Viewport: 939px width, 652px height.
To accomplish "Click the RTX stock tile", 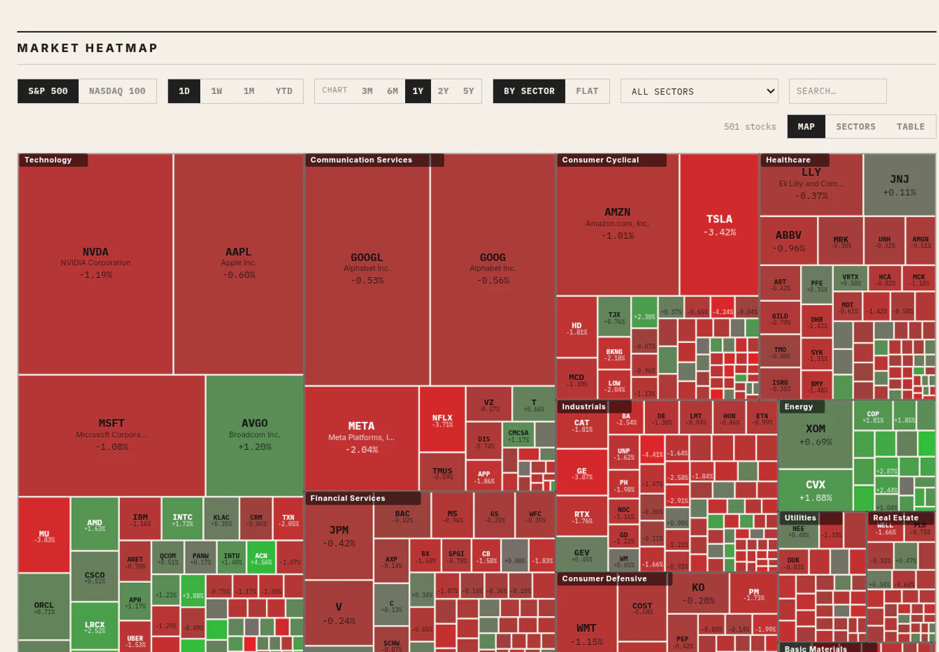I will tap(582, 516).
